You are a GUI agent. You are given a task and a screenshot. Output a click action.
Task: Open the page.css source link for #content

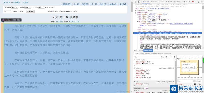point(167,68)
